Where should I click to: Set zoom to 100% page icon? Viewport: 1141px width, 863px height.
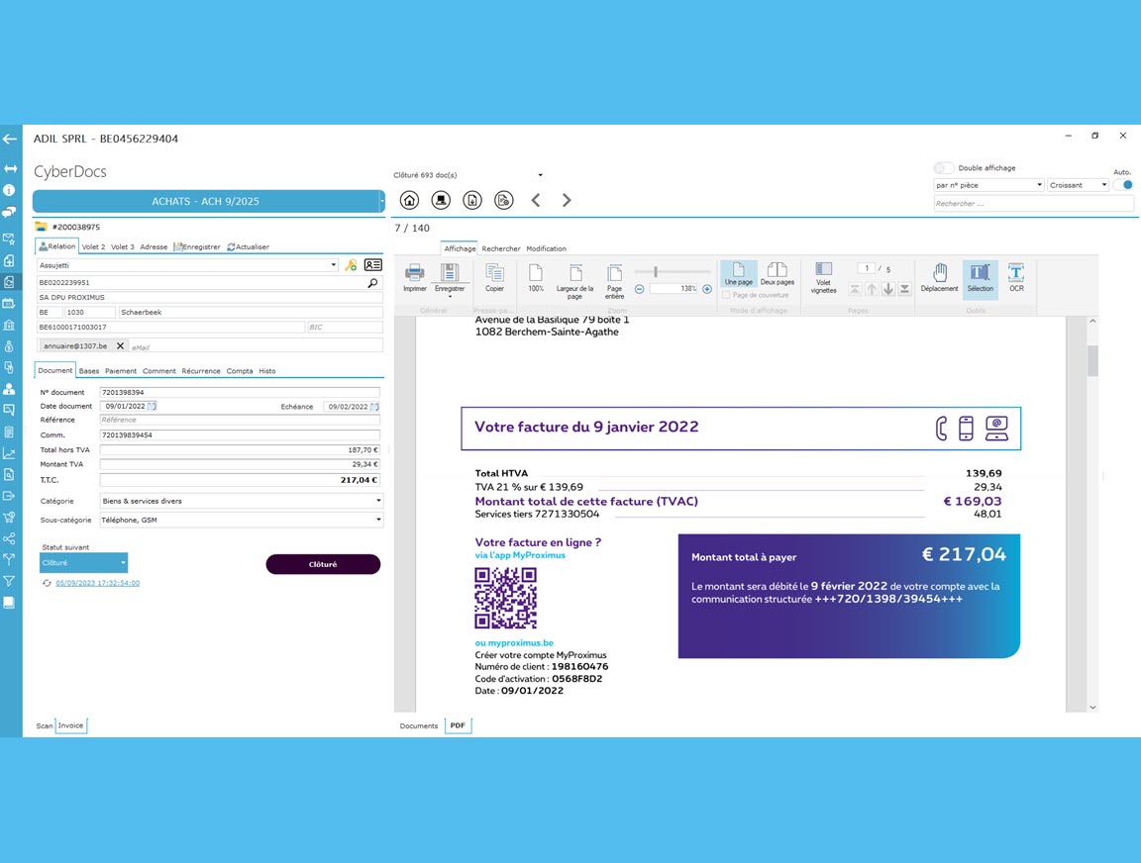(x=536, y=278)
